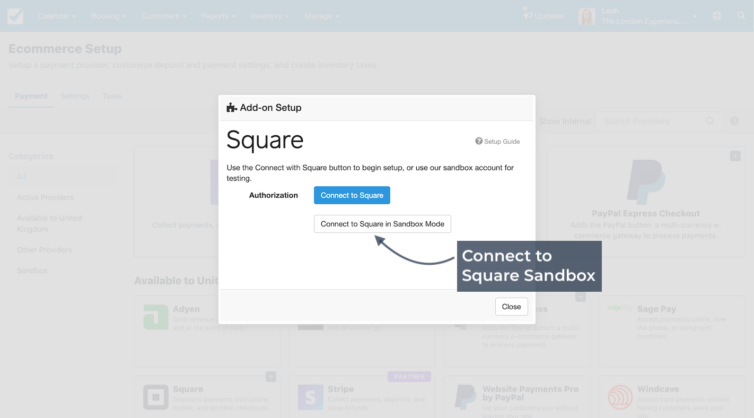Open Website Payments Pro by PayPal title

point(530,394)
